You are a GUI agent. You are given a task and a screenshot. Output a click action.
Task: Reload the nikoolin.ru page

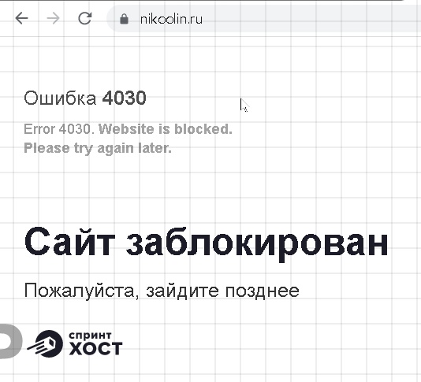(x=84, y=19)
